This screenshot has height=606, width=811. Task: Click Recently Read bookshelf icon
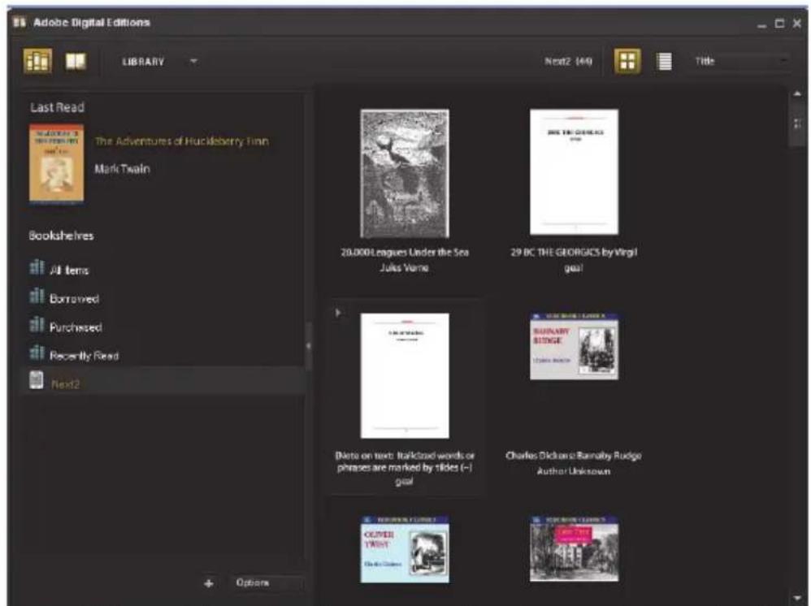37,353
